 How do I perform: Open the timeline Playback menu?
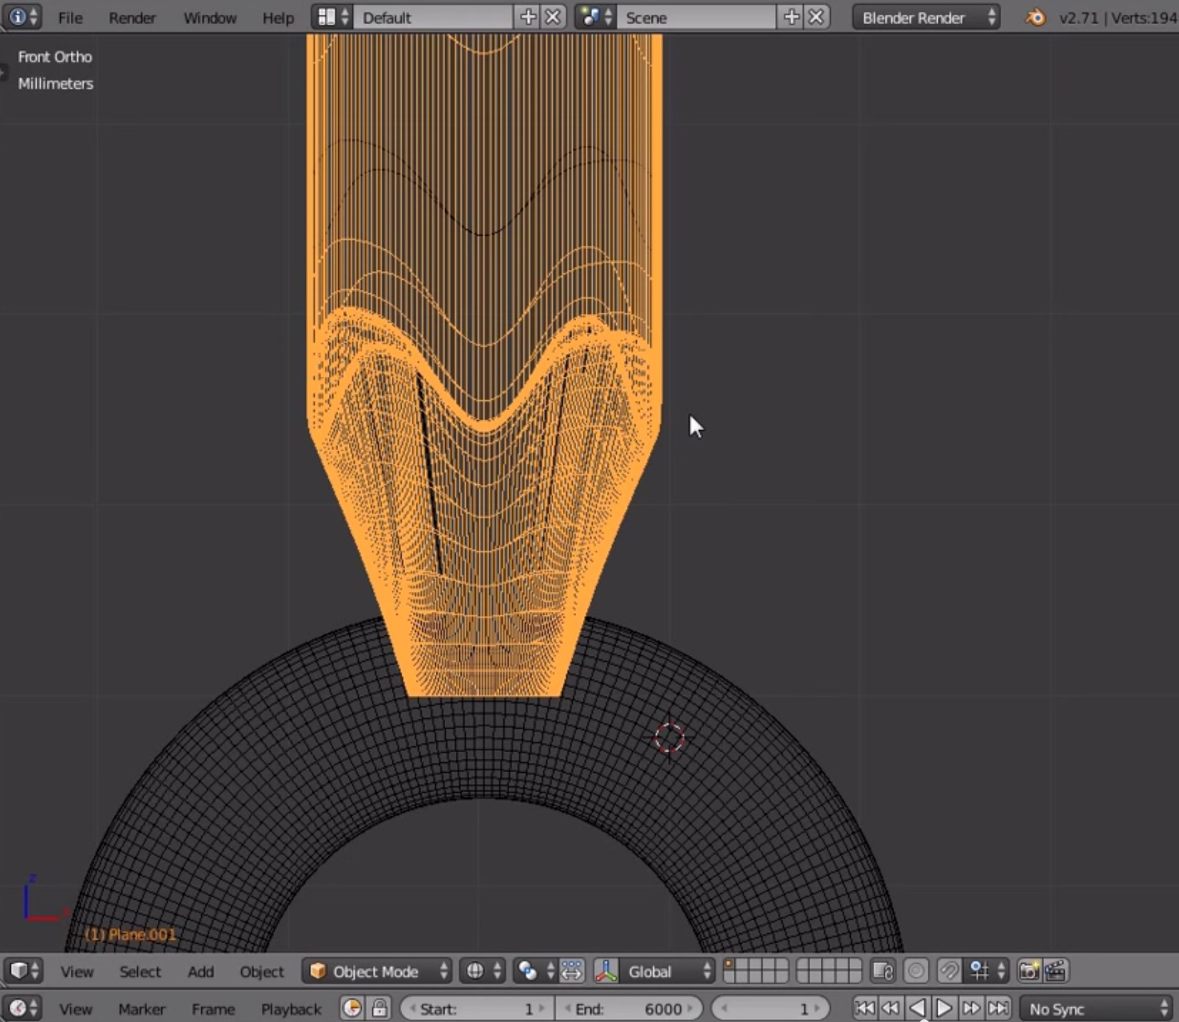[291, 1009]
